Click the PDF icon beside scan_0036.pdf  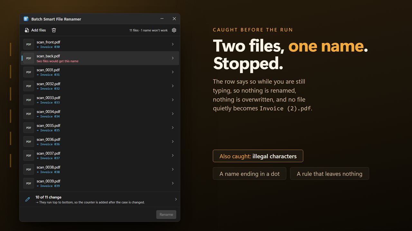pyautogui.click(x=29, y=141)
